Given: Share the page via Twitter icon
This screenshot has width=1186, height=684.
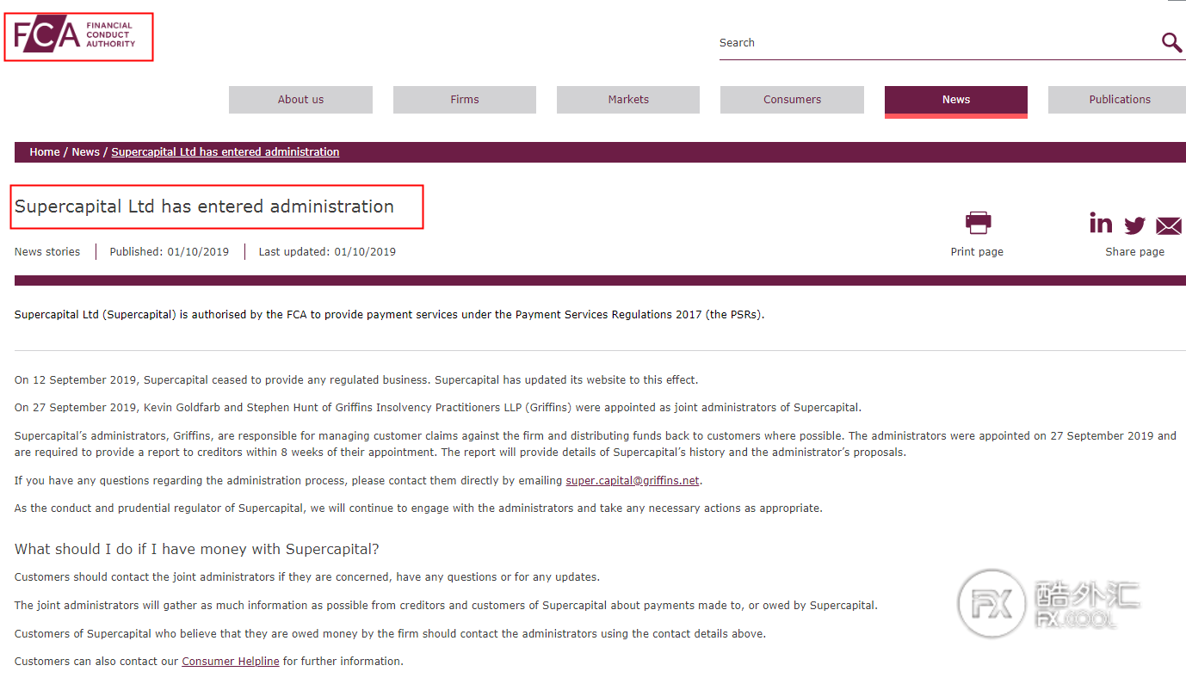Looking at the screenshot, I should pos(1135,225).
